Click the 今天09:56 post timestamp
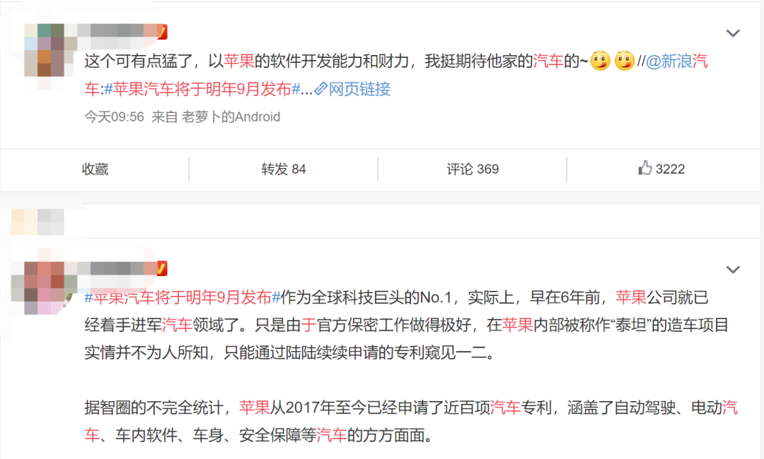Screen dimensions: 764x459 point(115,117)
